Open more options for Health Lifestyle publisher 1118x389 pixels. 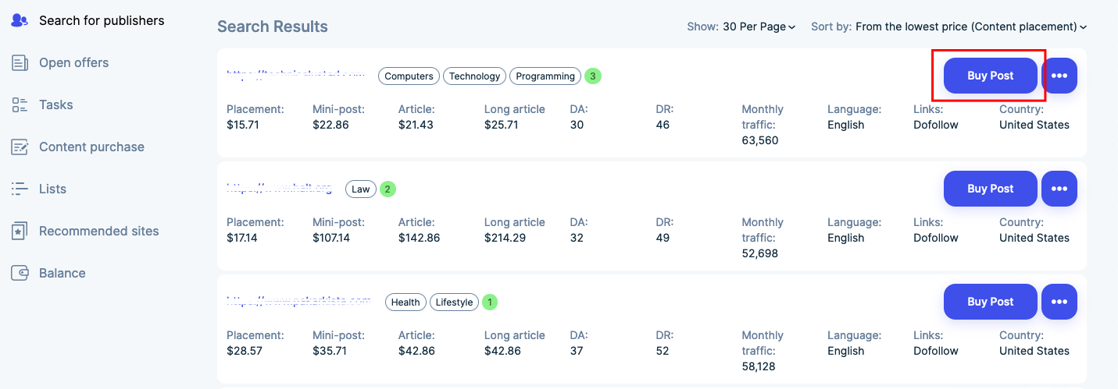pyautogui.click(x=1059, y=302)
